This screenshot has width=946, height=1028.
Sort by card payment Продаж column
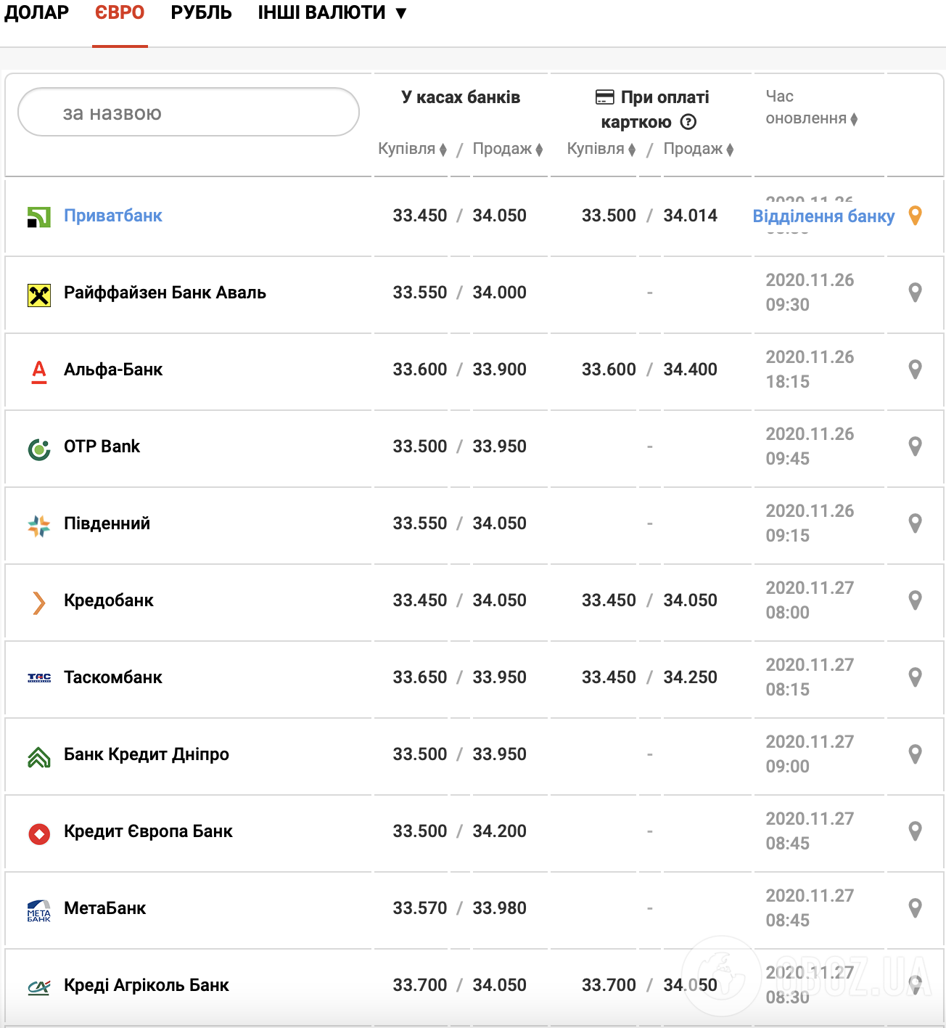pyautogui.click(x=699, y=149)
